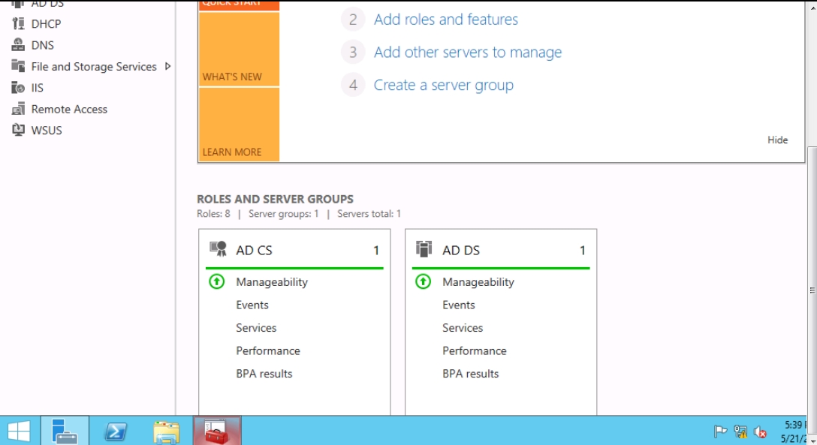
Task: Open AD CS Manageability details
Action: point(272,282)
